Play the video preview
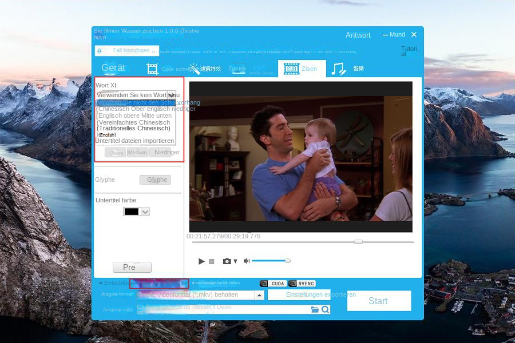Screen dimensions: 515x343 tap(201, 261)
